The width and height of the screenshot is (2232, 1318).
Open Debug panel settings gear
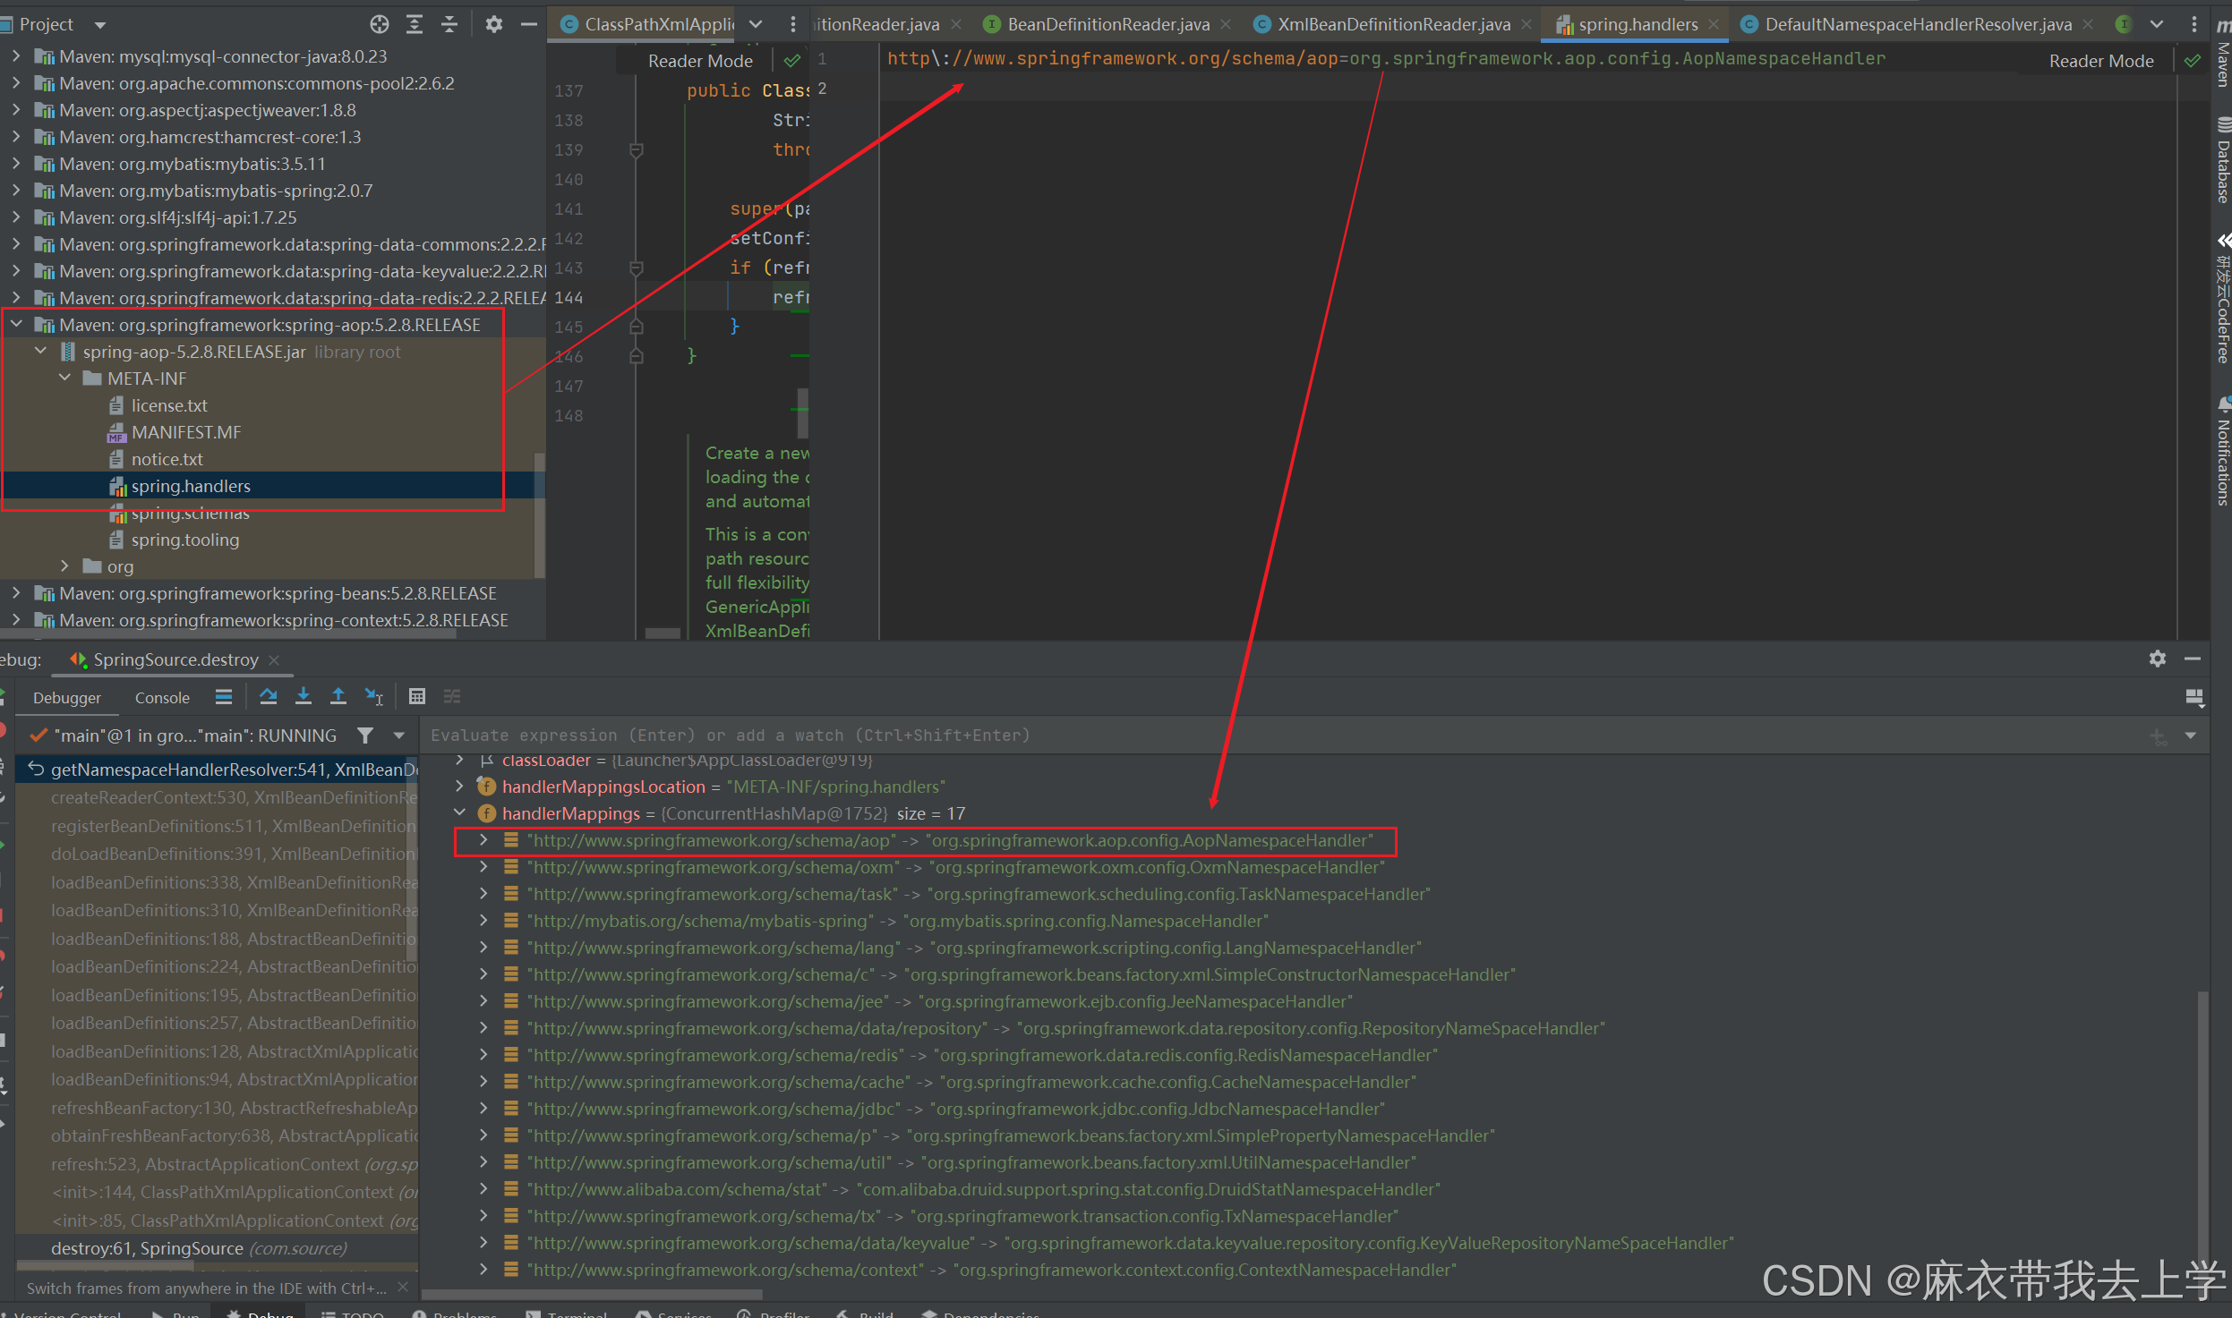click(x=2158, y=659)
